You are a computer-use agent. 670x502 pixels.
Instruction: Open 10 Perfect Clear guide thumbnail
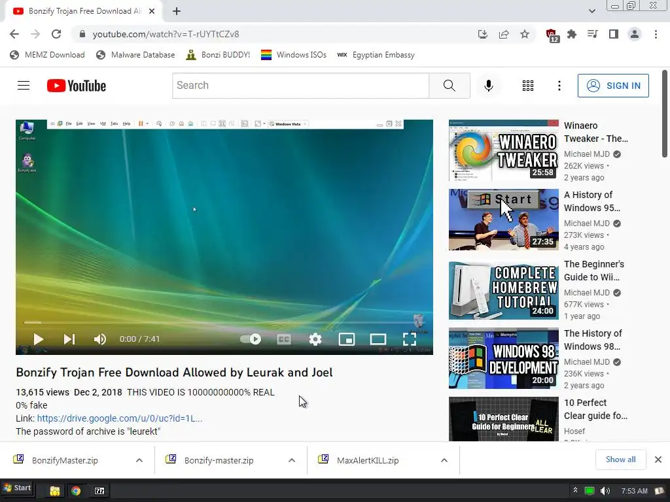503,419
